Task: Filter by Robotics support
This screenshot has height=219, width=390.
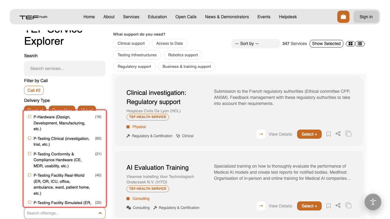Action: pyautogui.click(x=183, y=55)
